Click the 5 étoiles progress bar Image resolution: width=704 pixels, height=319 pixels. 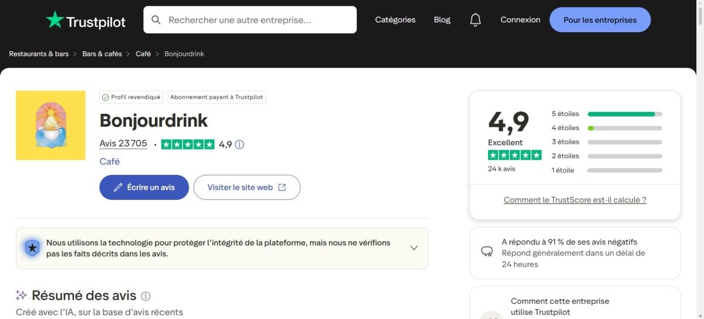(x=625, y=114)
